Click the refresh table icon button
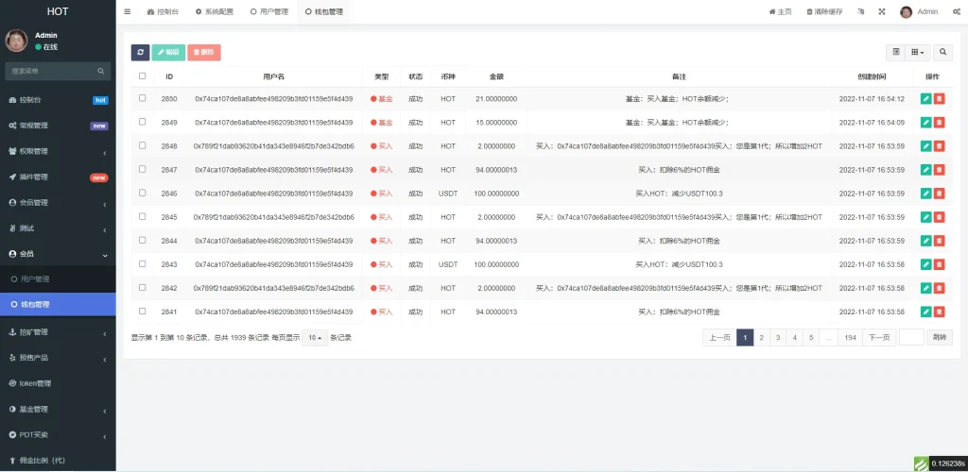This screenshot has height=472, width=968. point(141,53)
